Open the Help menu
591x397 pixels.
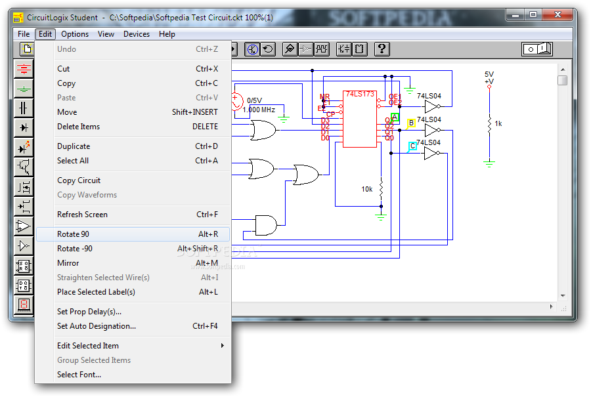(167, 34)
